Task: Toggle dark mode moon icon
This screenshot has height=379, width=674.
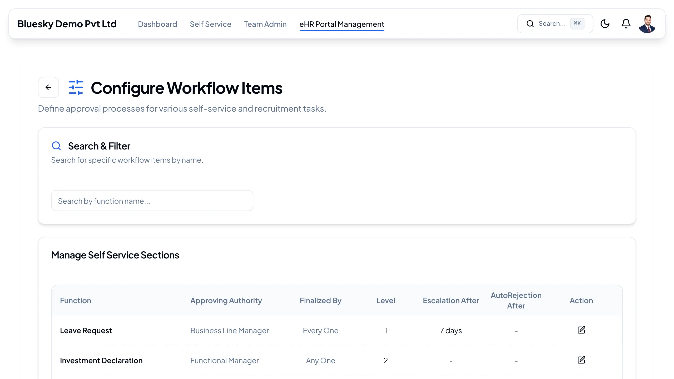Action: click(605, 24)
